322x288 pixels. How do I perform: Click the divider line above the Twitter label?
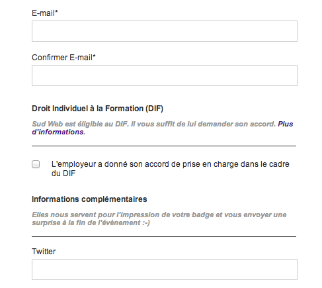tap(164, 236)
